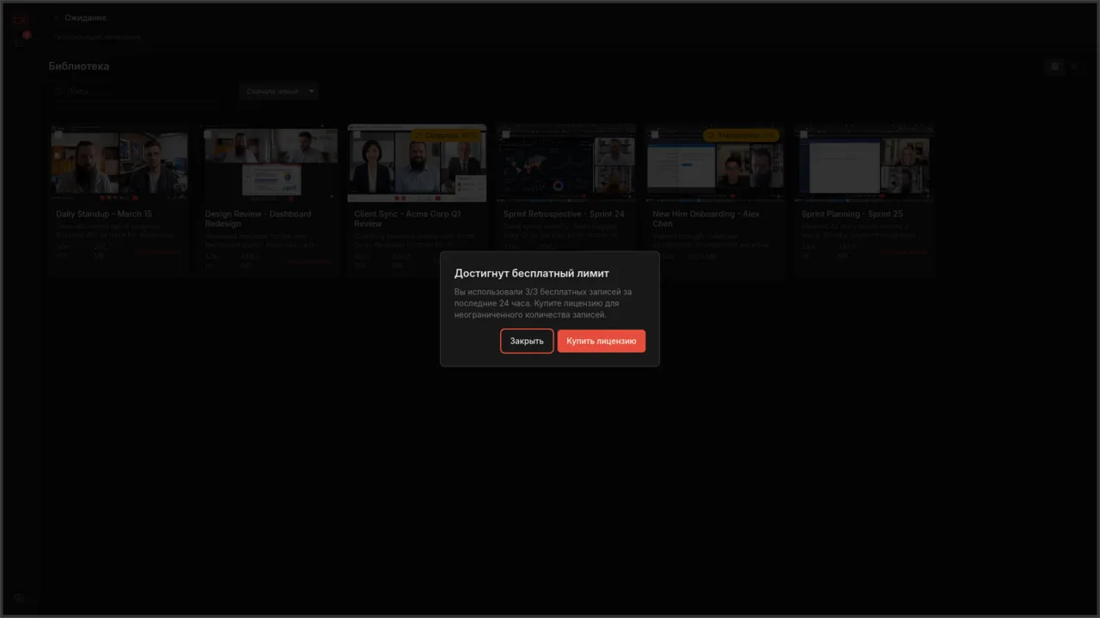Screen dimensions: 1100x618
Task: Click the Compress badge on Client Sync thumbnail
Action: (x=446, y=136)
